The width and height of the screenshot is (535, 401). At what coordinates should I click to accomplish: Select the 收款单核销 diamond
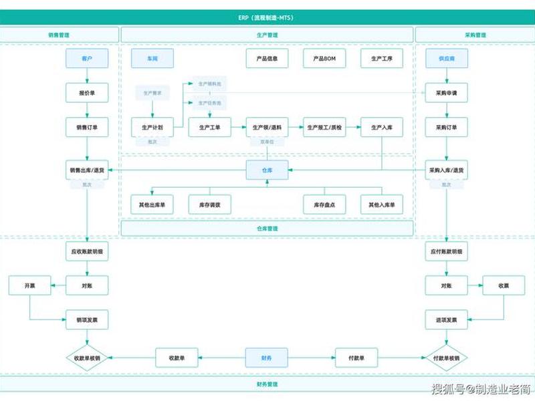point(87,358)
